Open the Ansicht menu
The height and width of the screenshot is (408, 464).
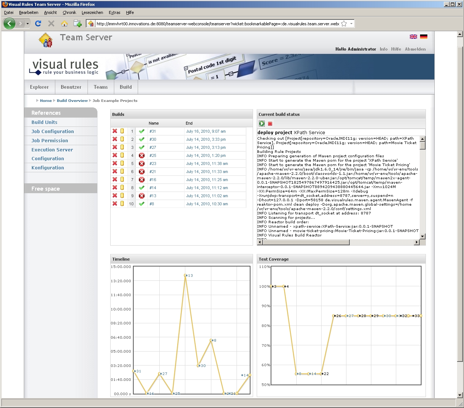tap(51, 12)
